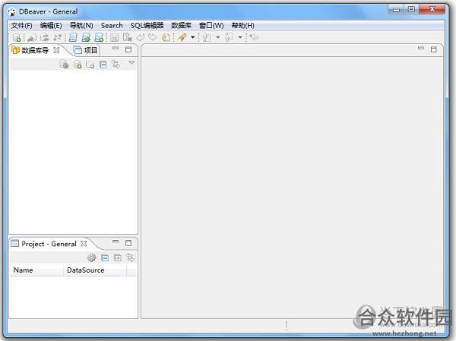Click the Revert changes document icon

point(128,37)
